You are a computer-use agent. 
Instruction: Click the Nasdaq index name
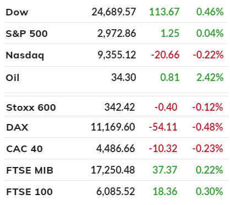pyautogui.click(x=25, y=55)
